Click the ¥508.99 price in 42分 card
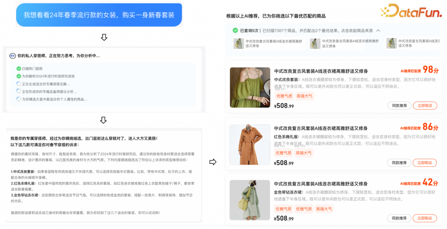This screenshot has width=447, height=229. tap(284, 219)
